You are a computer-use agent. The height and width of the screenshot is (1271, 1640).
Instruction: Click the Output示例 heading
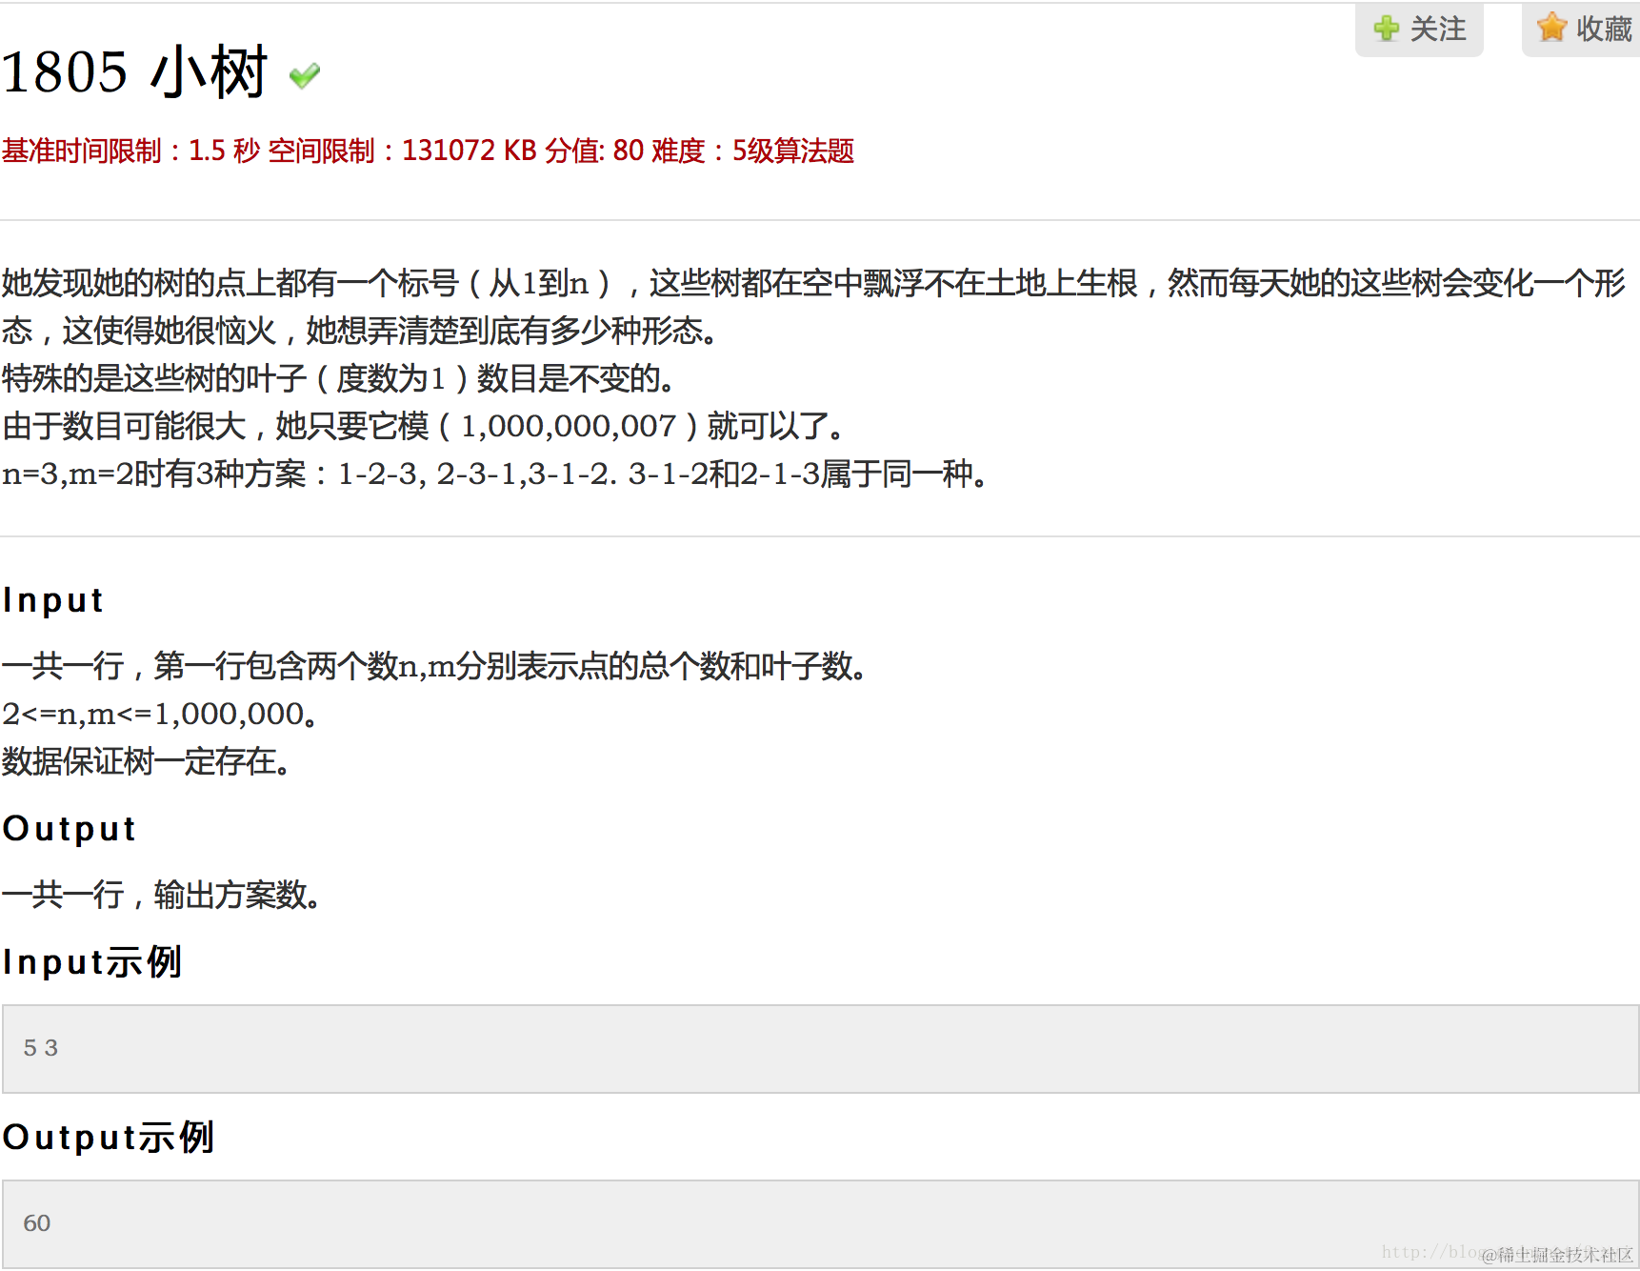click(109, 1138)
